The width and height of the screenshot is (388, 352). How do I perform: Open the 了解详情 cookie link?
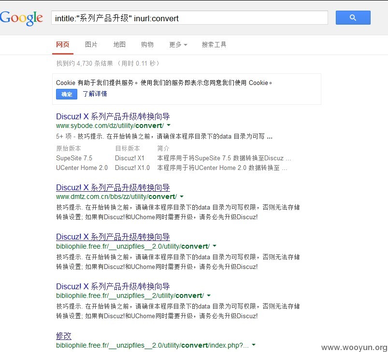coord(95,94)
